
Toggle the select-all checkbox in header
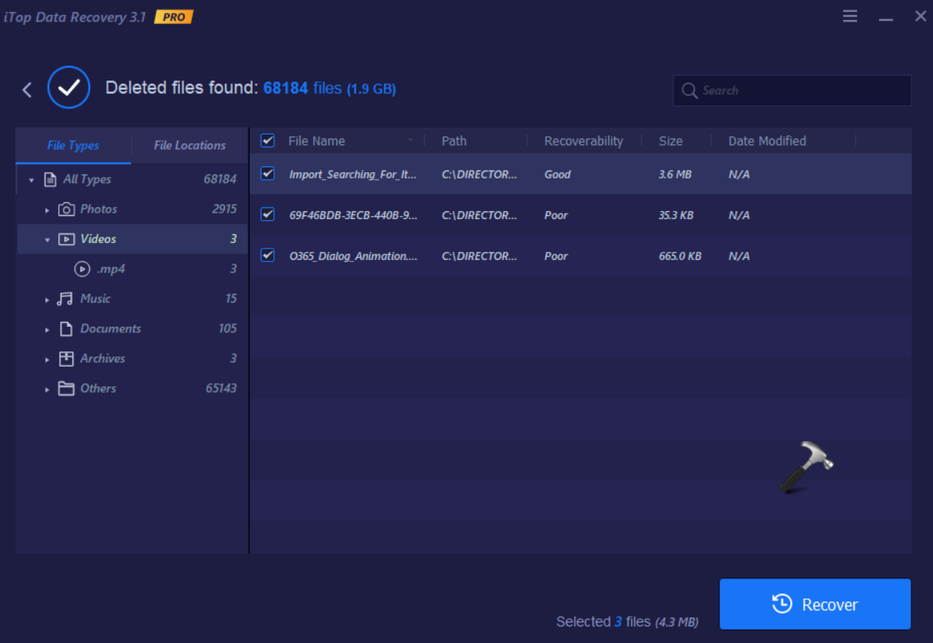coord(268,141)
